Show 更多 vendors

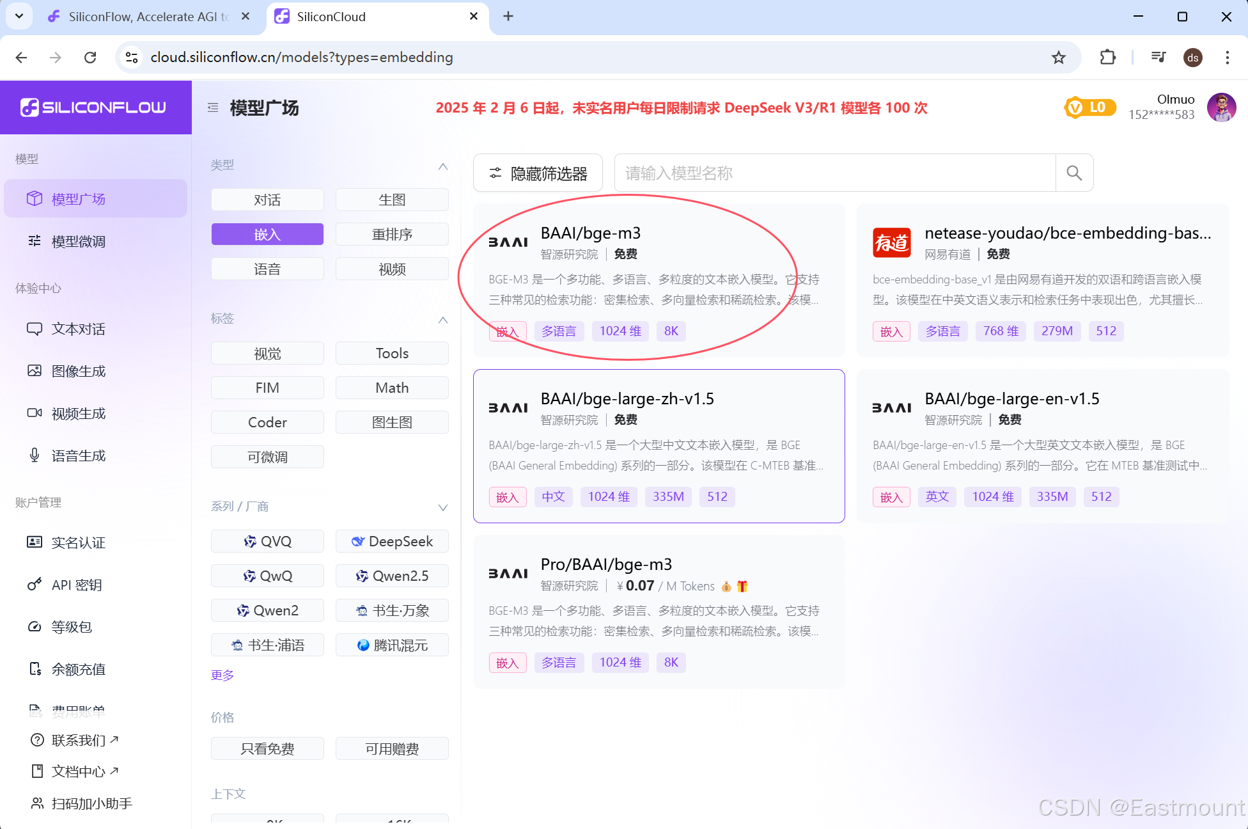222,675
